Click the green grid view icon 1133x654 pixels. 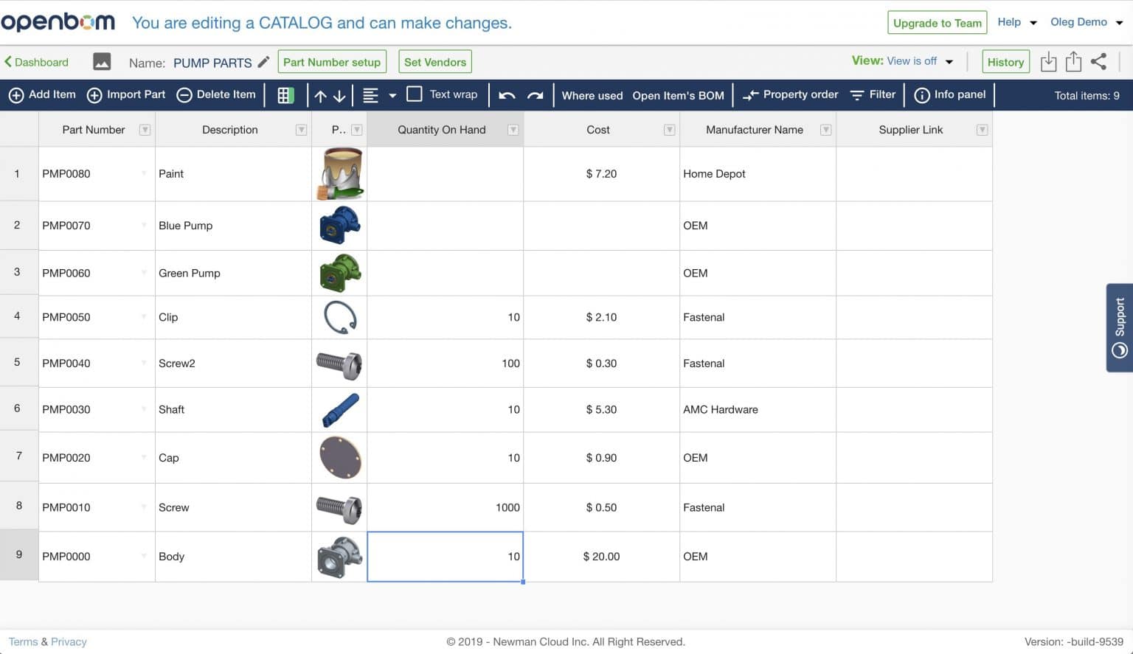tap(285, 94)
